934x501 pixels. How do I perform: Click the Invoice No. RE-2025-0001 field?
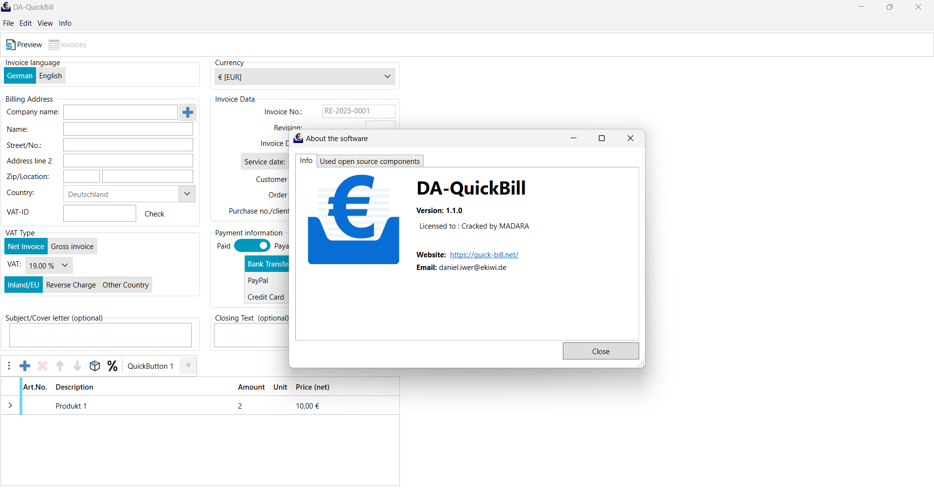359,111
